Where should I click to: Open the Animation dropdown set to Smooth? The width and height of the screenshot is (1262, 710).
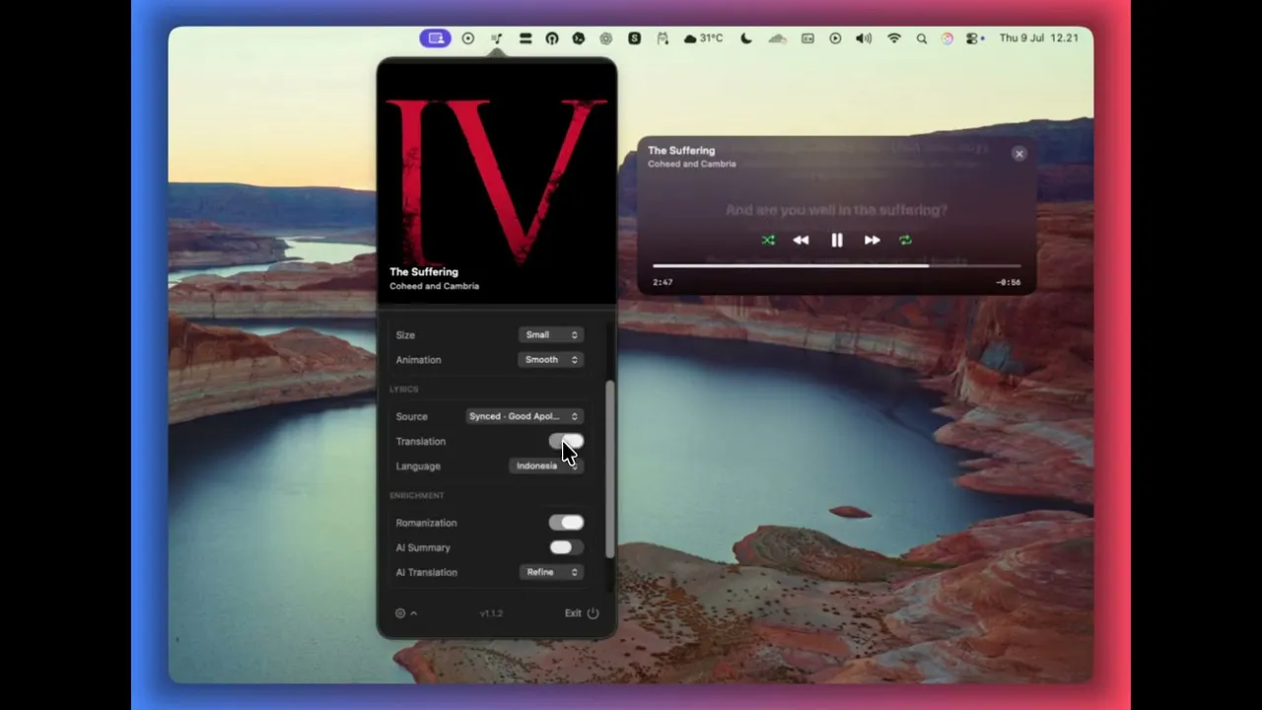click(551, 360)
